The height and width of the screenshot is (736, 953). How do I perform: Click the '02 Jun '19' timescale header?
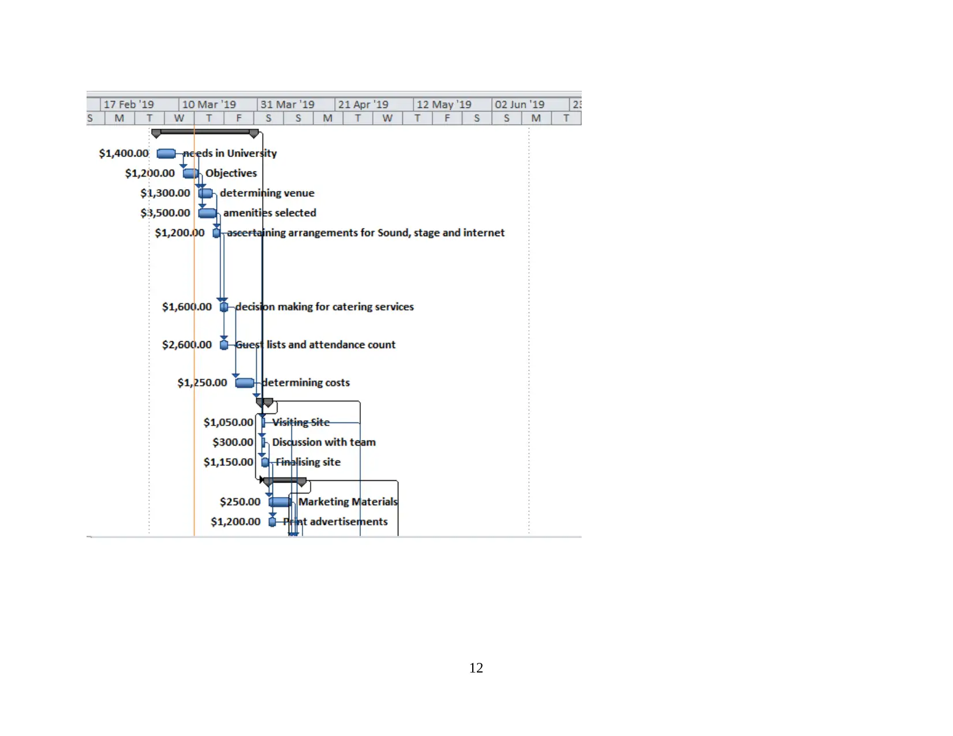[x=530, y=104]
